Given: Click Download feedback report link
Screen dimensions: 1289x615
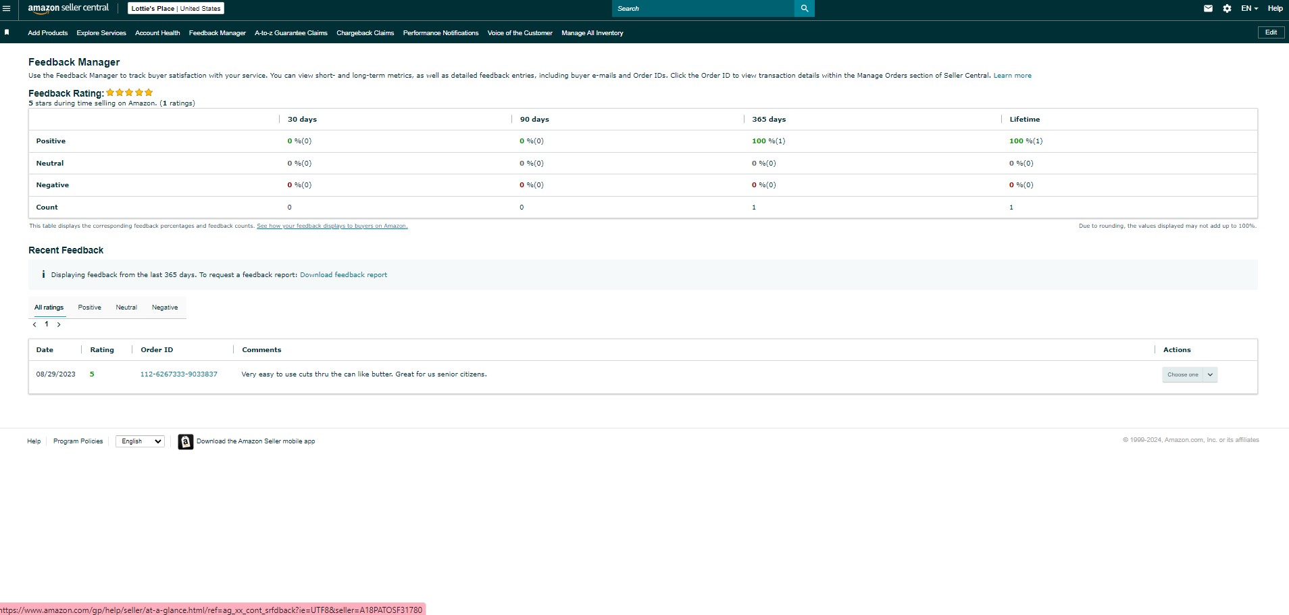Looking at the screenshot, I should (343, 275).
